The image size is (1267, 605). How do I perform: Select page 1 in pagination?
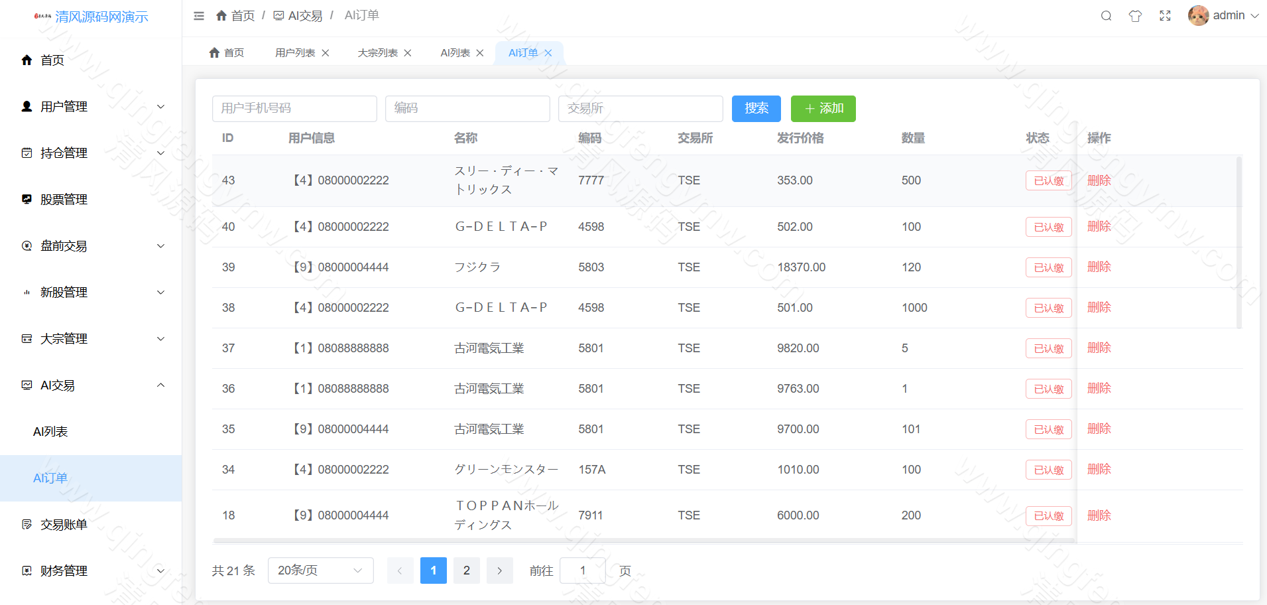(434, 571)
